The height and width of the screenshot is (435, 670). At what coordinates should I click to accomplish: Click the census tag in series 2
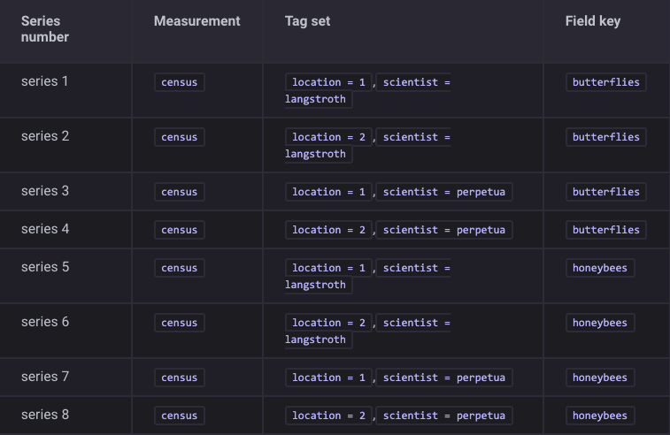[179, 137]
